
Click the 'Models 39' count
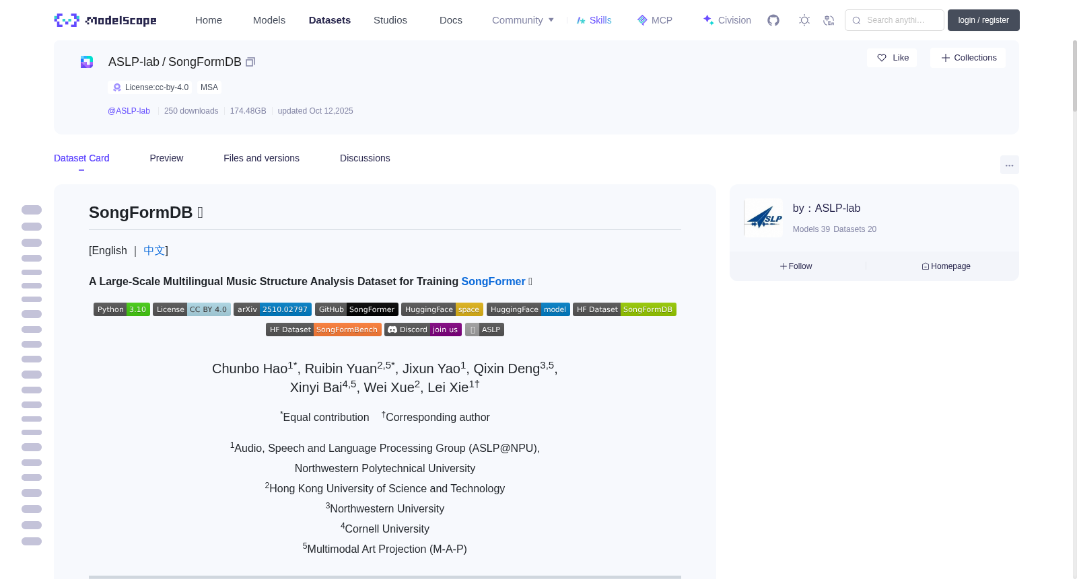click(811, 229)
